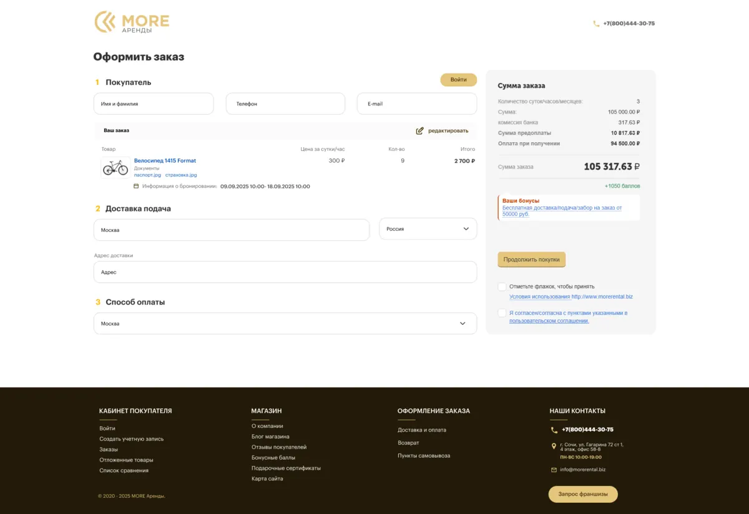Click the edit pencil icon by редактировать
This screenshot has height=514, width=749.
click(x=420, y=131)
